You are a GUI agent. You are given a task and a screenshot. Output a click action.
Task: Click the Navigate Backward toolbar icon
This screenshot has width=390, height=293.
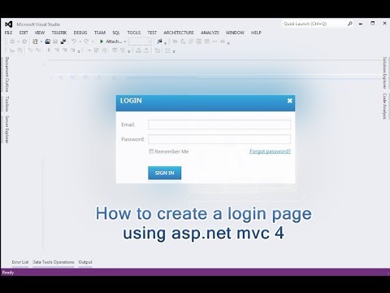click(x=12, y=42)
